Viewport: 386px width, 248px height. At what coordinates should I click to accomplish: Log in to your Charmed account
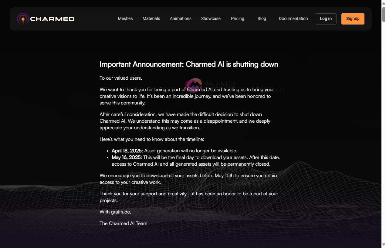[x=326, y=18]
